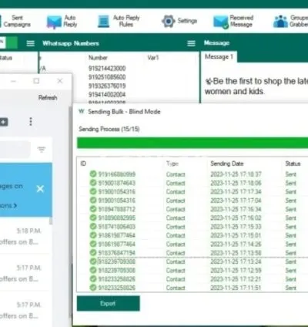The width and height of the screenshot is (308, 327).
Task: Click the 'Sending Process (15/15)' label
Action: tap(109, 129)
